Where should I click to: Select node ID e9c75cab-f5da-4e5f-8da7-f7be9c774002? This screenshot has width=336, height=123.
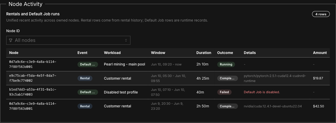coord(33,78)
